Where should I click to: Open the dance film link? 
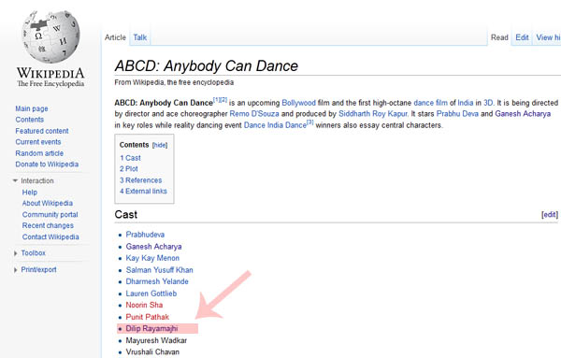430,103
